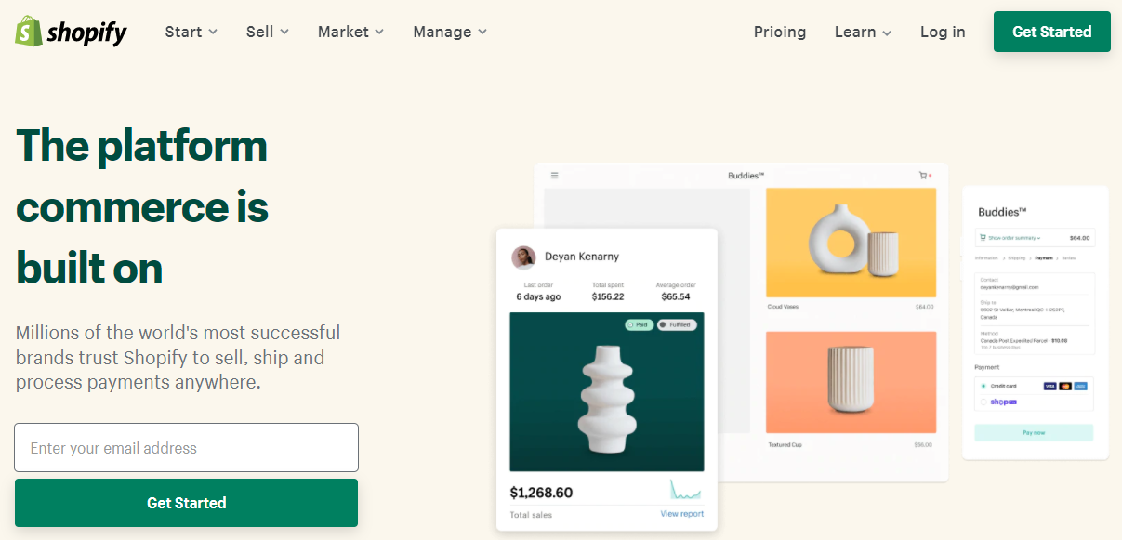Open the hamburger menu in Buddies storefront
This screenshot has height=540, width=1122.
tap(555, 175)
